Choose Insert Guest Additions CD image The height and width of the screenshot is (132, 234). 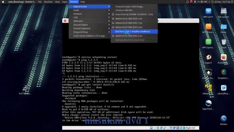pos(90,36)
